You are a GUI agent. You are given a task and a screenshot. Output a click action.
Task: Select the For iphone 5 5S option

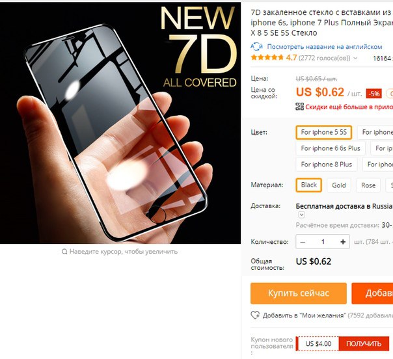coord(324,132)
